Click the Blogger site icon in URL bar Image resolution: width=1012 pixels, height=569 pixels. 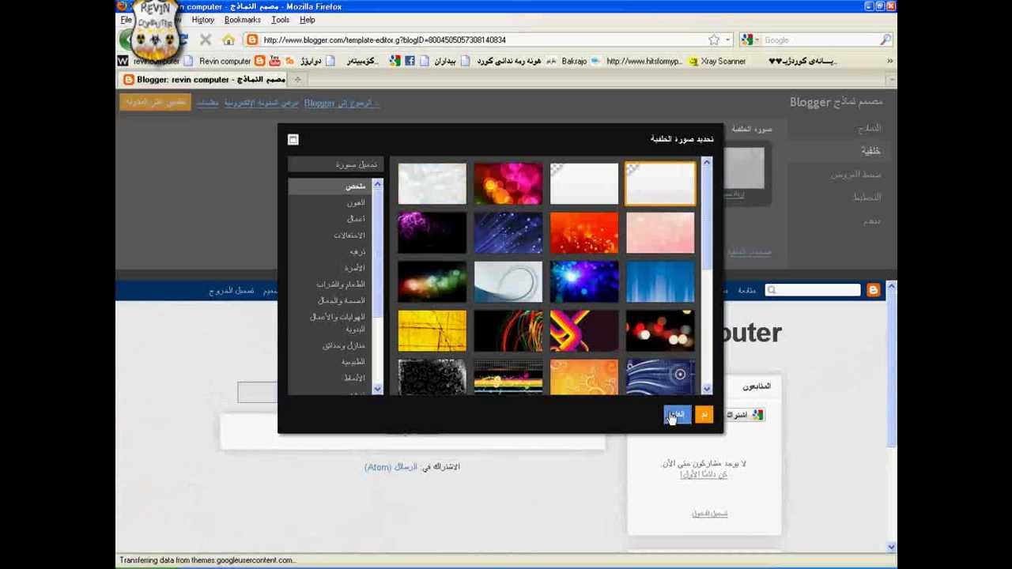pos(251,40)
